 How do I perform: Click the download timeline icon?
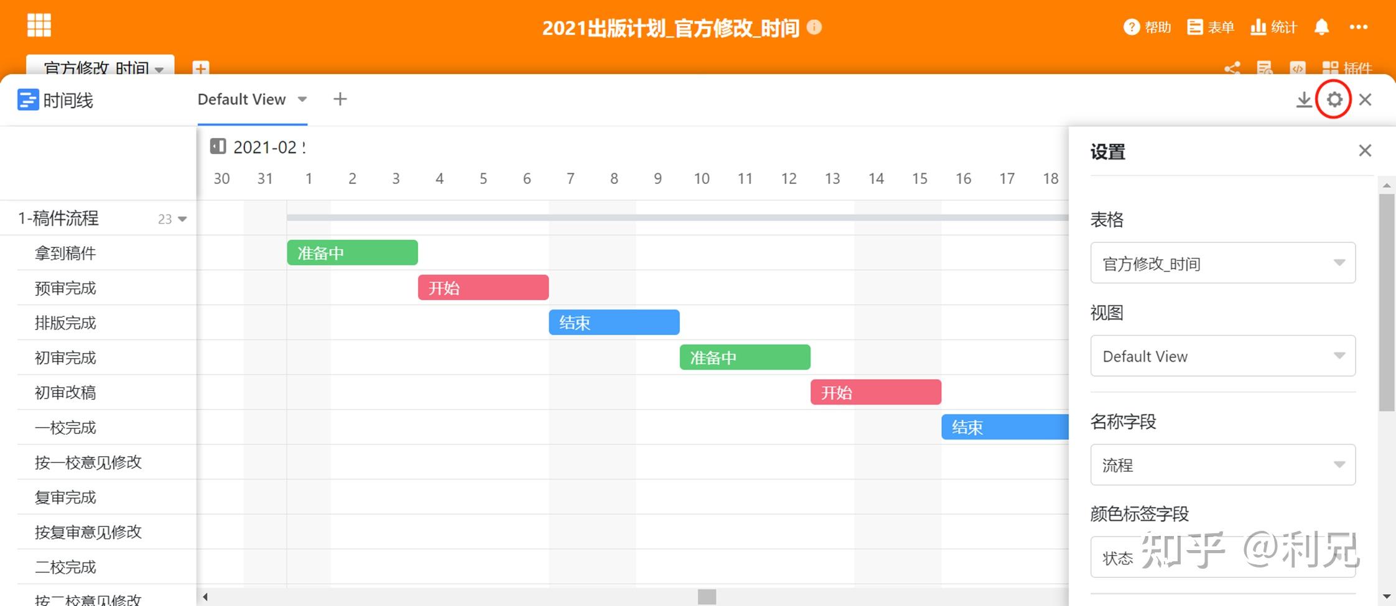pos(1303,99)
